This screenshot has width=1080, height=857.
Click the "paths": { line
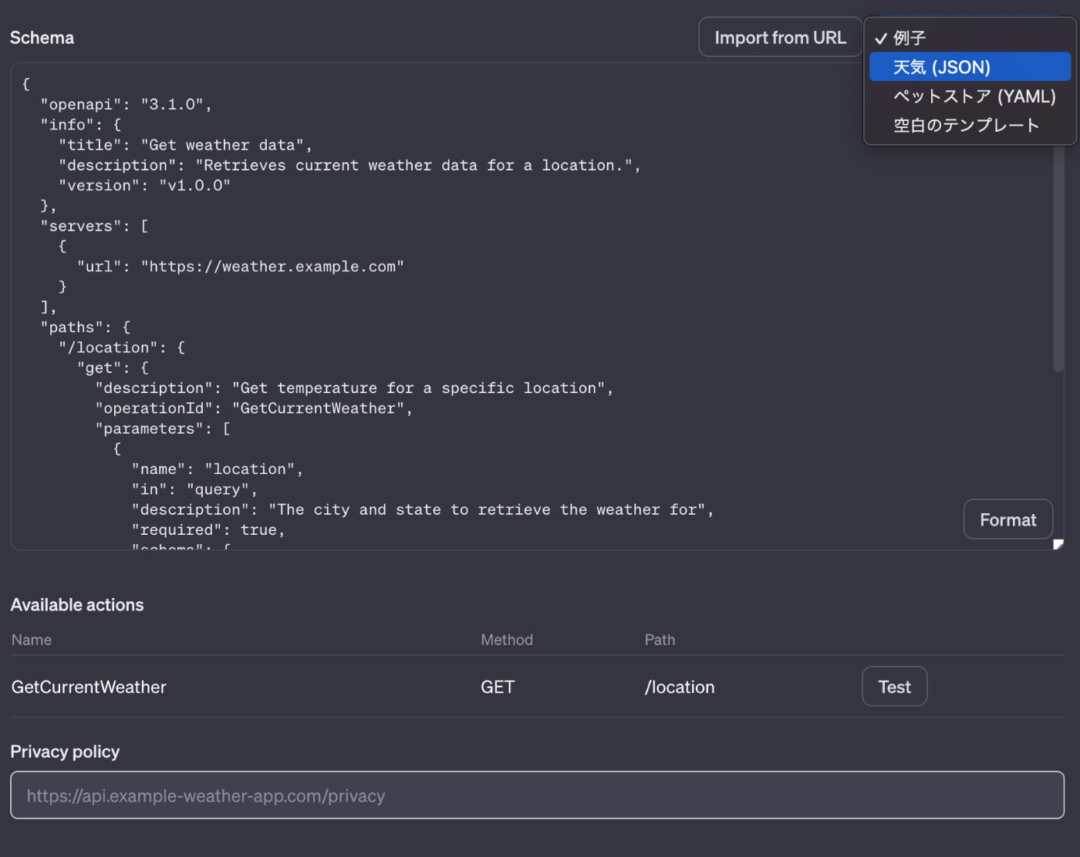coord(86,328)
